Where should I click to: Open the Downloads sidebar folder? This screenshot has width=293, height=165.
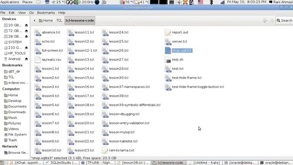click(x=15, y=112)
